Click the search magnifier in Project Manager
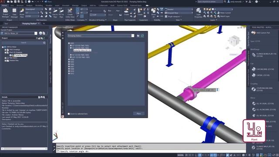 pyautogui.click(x=44, y=43)
